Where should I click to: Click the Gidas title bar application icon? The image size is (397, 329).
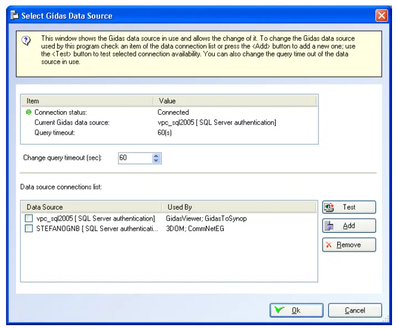click(14, 15)
